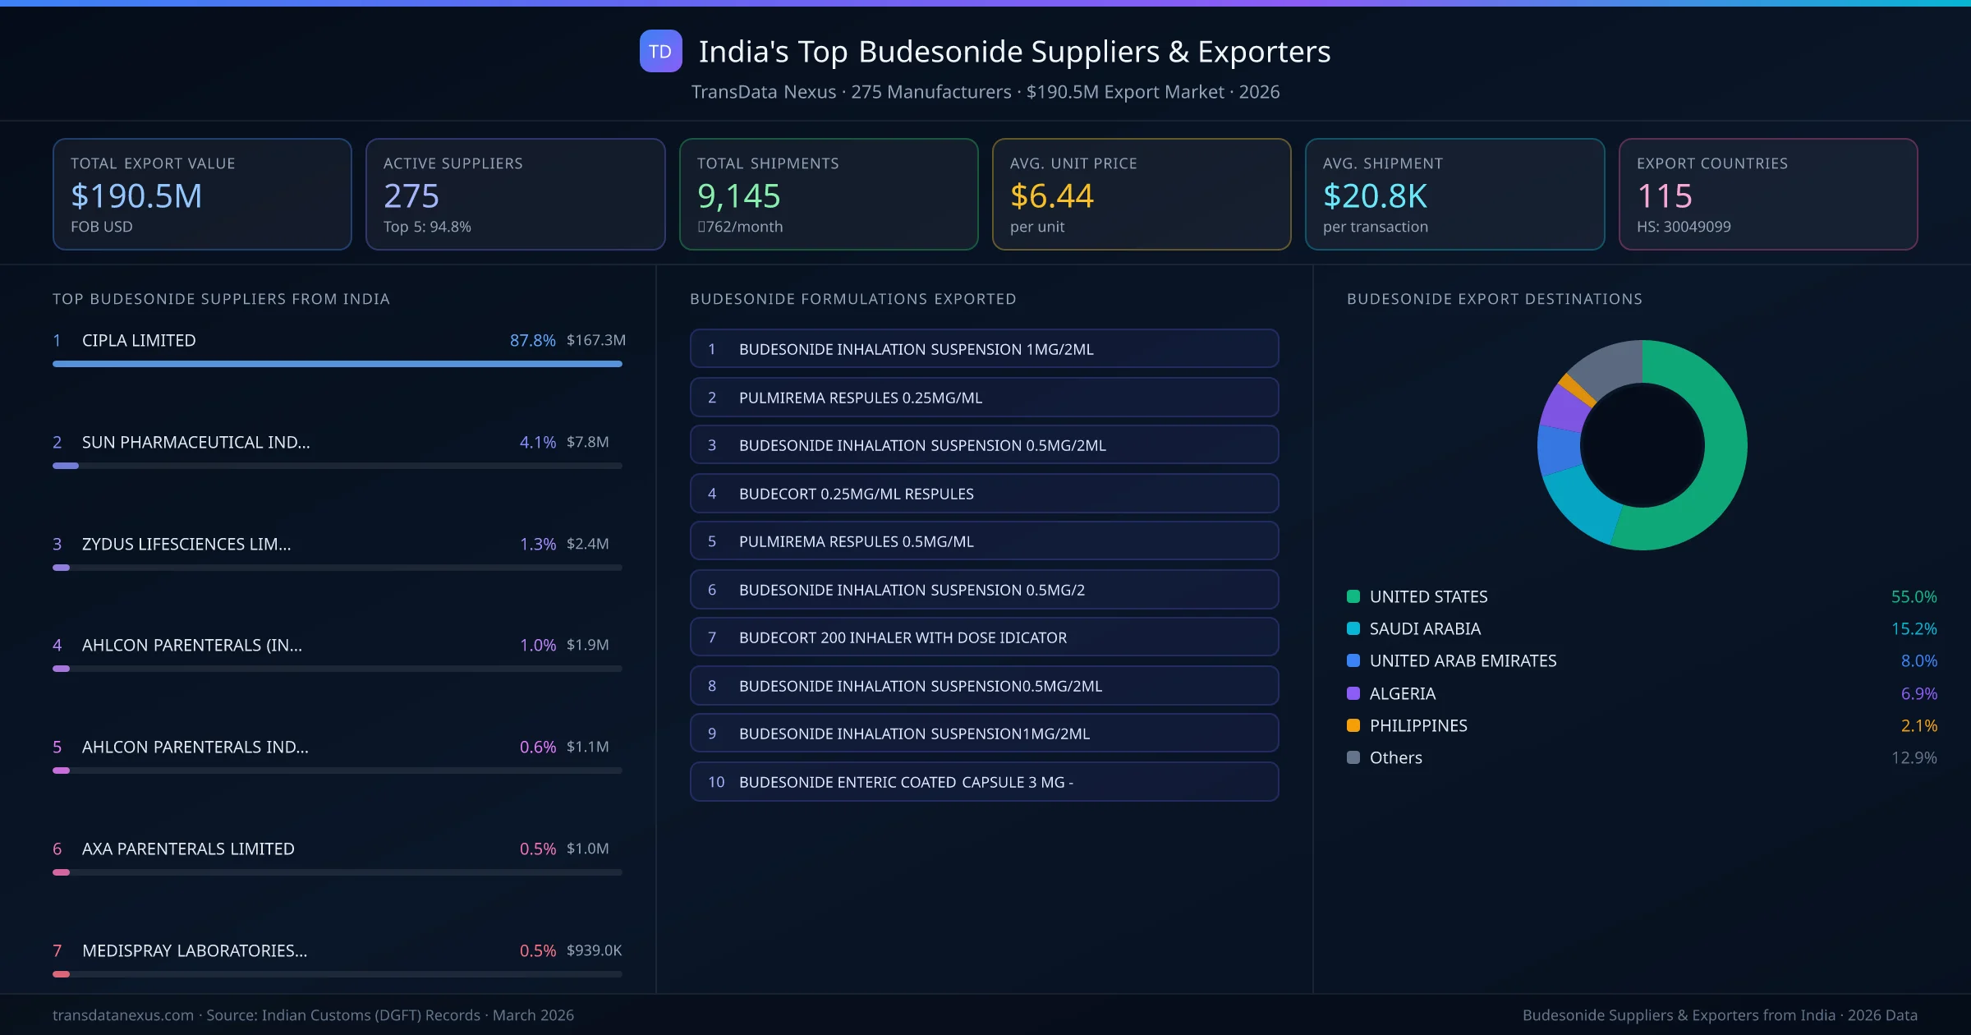Expand Medispray Laboratories truncated entry
Image resolution: width=1971 pixels, height=1035 pixels.
[x=194, y=950]
